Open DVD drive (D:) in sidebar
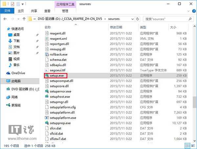197x149 pixels. [23, 89]
